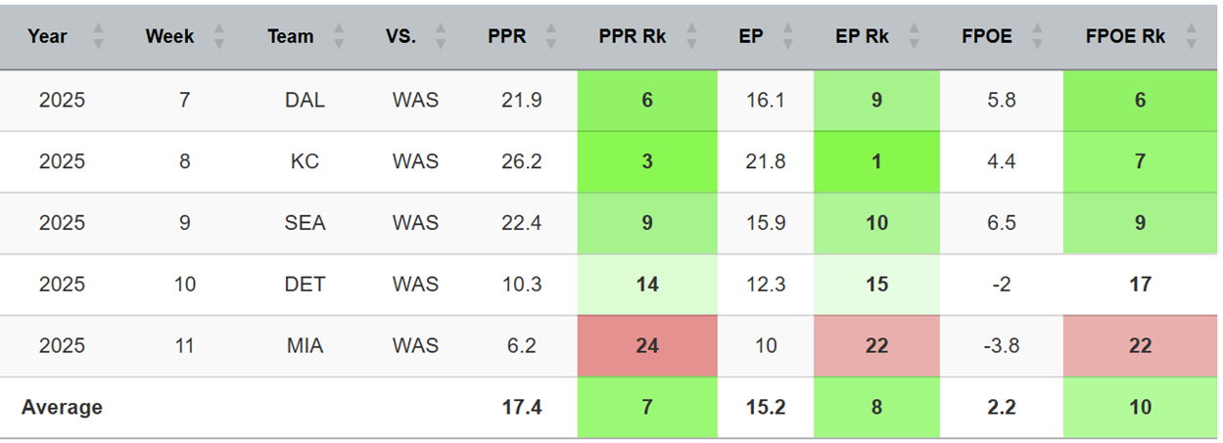Sort using the FPOE column arrows
This screenshot has width=1223, height=443.
click(1037, 37)
